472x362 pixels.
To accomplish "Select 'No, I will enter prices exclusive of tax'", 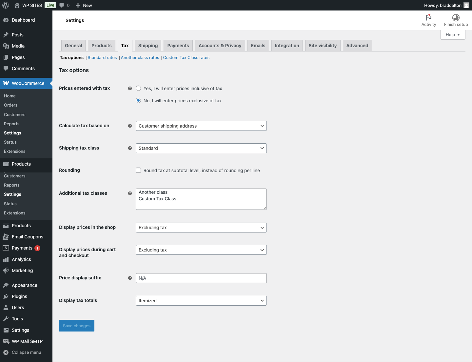I will point(138,101).
